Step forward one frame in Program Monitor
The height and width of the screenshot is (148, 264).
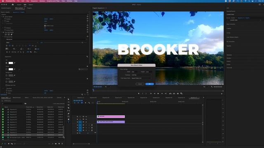pos(162,94)
